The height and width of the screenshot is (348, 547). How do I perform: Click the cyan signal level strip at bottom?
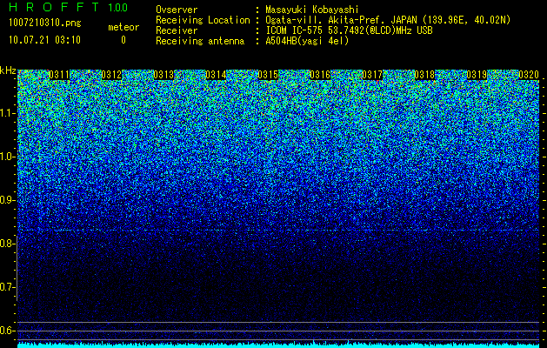pos(278,345)
